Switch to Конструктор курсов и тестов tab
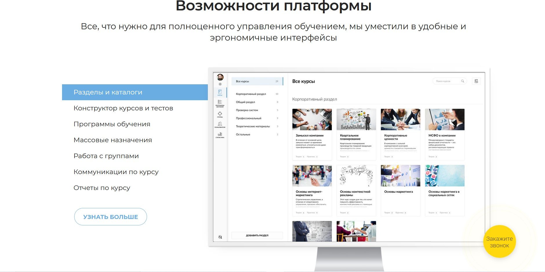 point(123,108)
